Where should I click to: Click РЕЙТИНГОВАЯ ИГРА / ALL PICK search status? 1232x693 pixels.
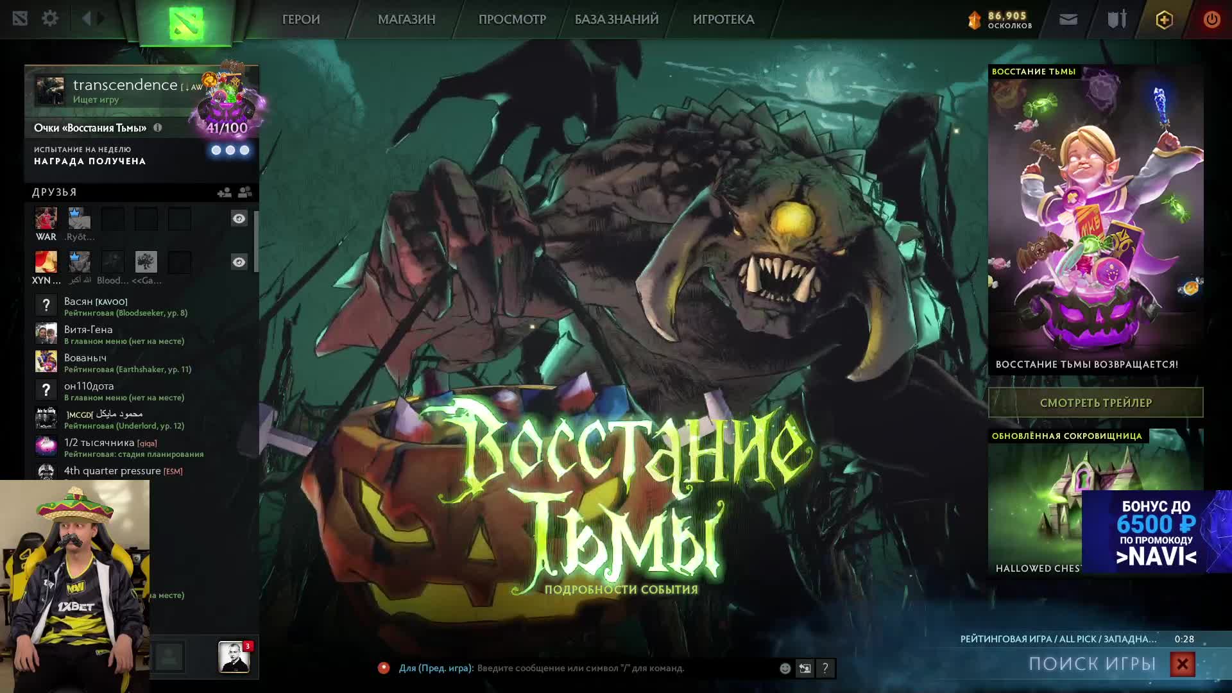pos(1059,638)
